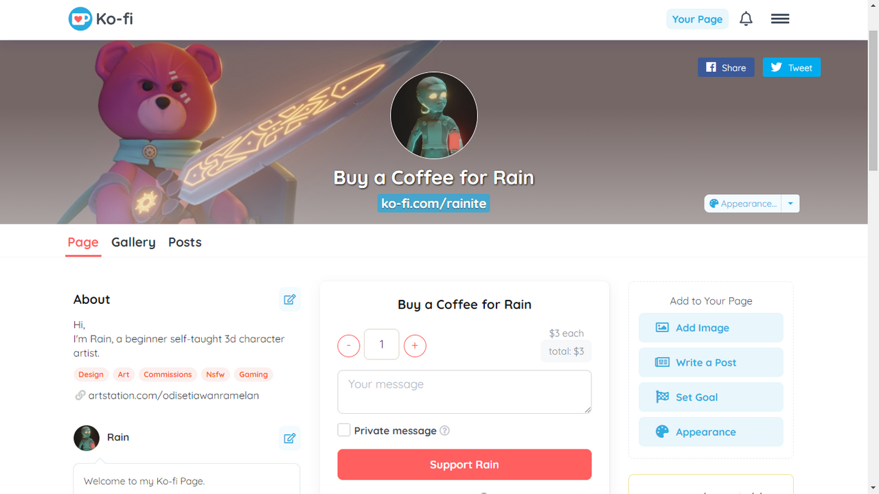Switch to the Posts tab

click(x=185, y=242)
